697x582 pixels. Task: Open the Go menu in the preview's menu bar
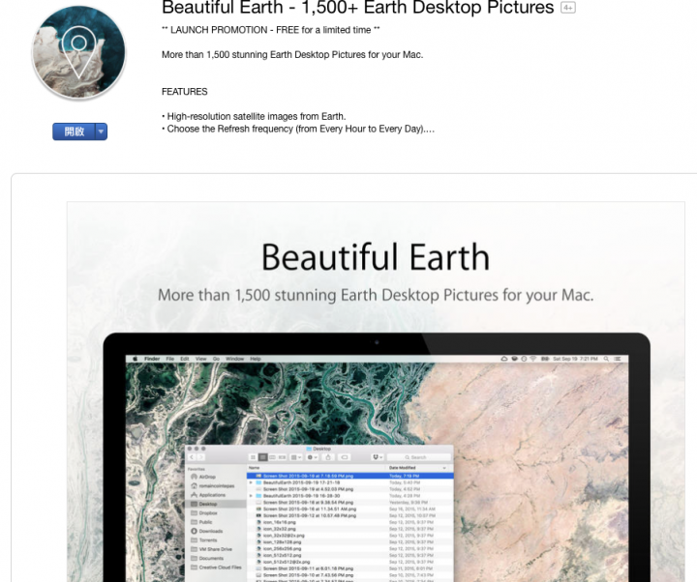click(216, 359)
